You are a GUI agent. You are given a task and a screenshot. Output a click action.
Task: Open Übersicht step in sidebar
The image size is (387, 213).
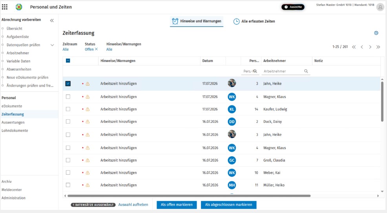click(x=14, y=28)
